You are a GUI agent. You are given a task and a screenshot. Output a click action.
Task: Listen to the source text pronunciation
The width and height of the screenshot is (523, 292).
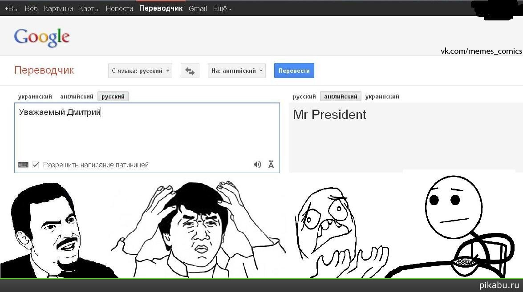257,164
